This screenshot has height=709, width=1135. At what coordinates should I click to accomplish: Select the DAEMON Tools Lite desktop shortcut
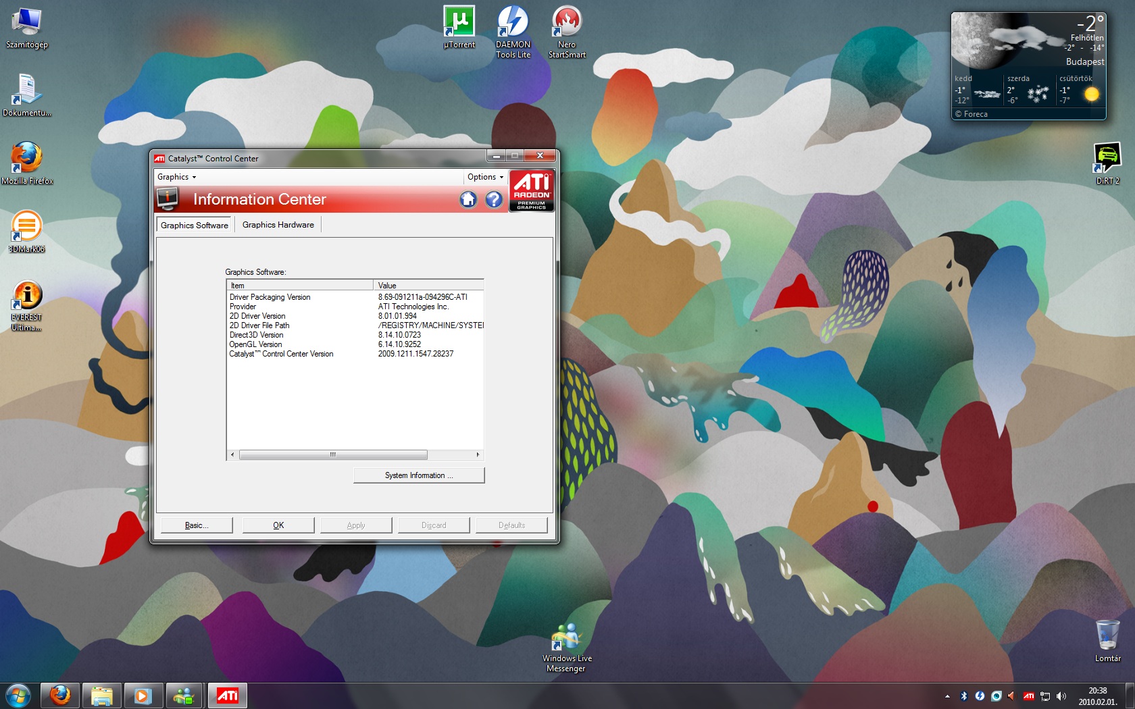point(513,32)
